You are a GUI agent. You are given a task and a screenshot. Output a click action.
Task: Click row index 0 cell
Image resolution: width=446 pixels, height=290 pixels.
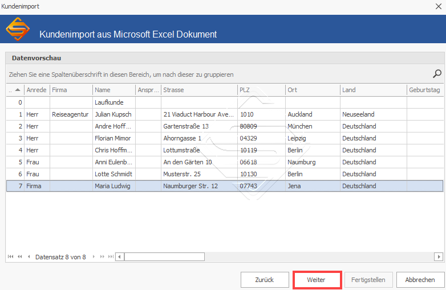[15, 102]
